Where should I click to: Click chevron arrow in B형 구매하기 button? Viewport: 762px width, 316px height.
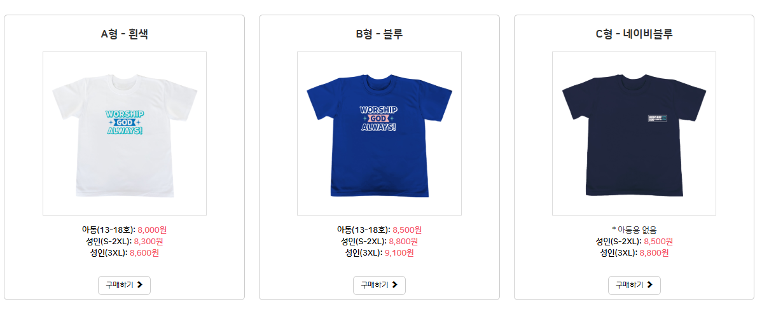[394, 285]
